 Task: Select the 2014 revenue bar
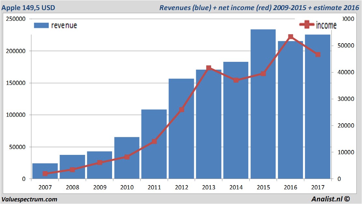(236, 120)
